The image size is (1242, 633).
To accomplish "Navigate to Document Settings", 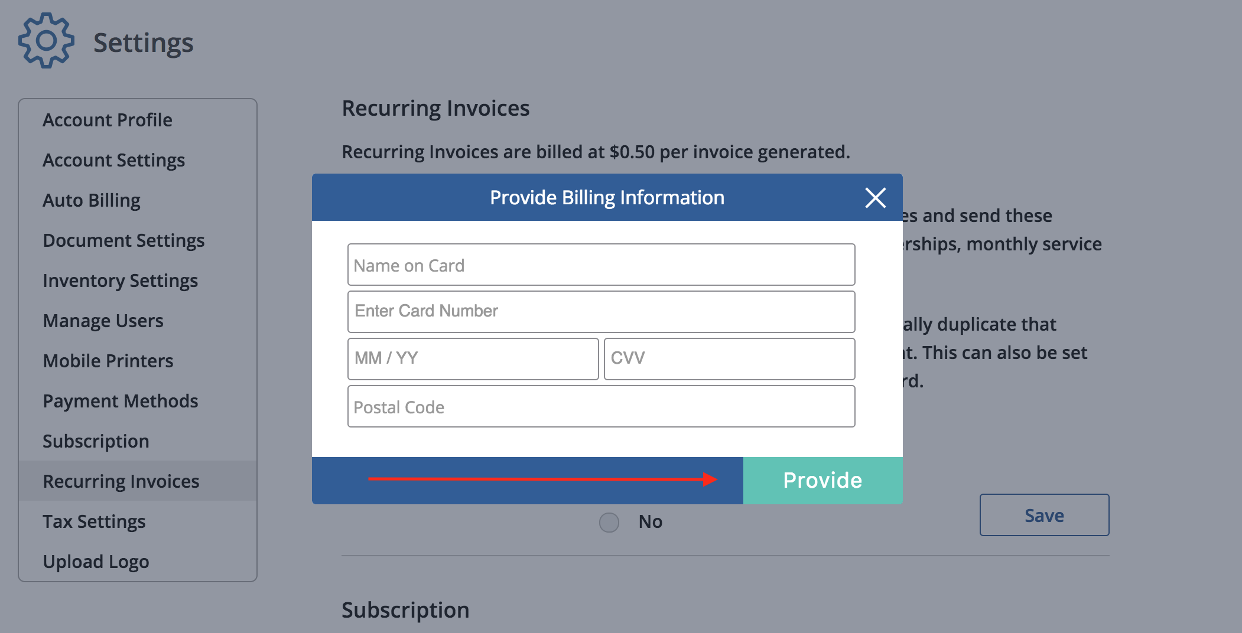I will pos(123,240).
